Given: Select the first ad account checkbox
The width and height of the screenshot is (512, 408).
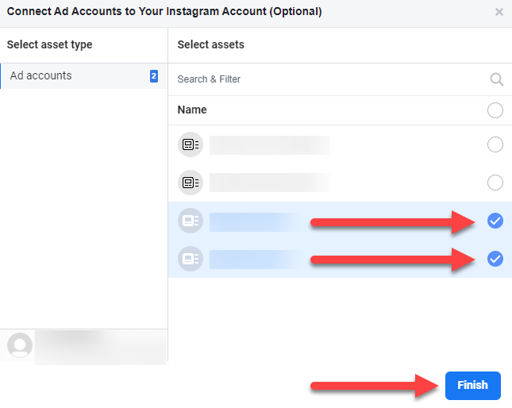Looking at the screenshot, I should coord(495,144).
